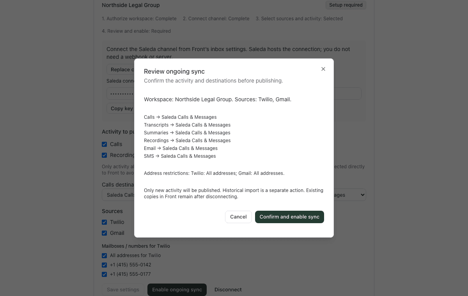The height and width of the screenshot is (296, 468).
Task: Click Confirm and enable sync
Action: pos(289,217)
